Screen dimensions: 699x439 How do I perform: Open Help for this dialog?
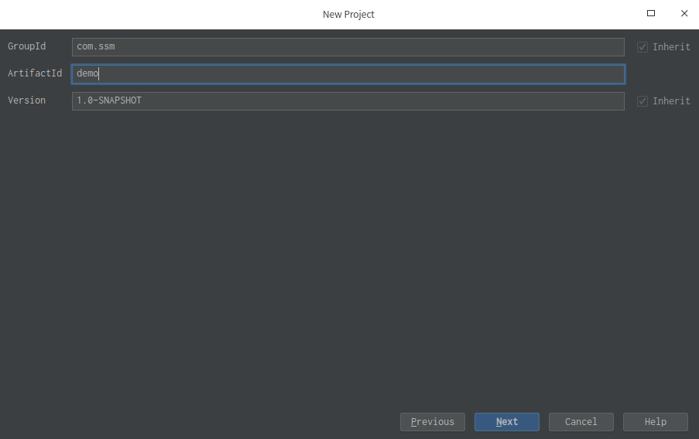[655, 422]
